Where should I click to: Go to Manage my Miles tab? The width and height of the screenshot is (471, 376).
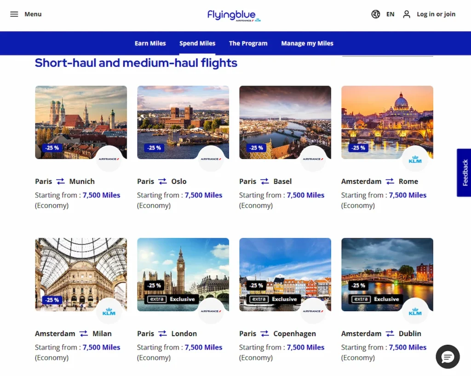307,43
